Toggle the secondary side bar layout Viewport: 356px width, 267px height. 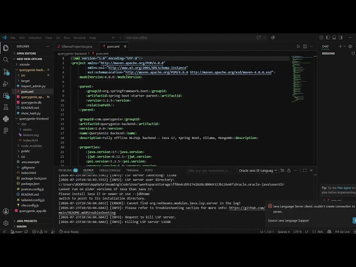340,38
